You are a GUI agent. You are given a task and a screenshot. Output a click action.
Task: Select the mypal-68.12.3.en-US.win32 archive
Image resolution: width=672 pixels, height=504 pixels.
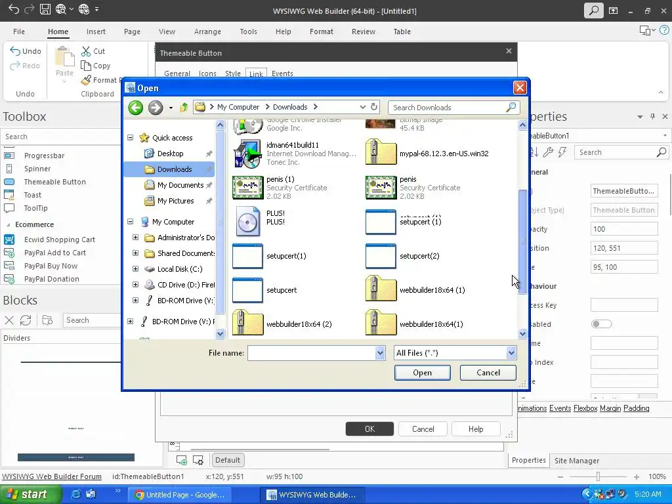[x=427, y=154]
